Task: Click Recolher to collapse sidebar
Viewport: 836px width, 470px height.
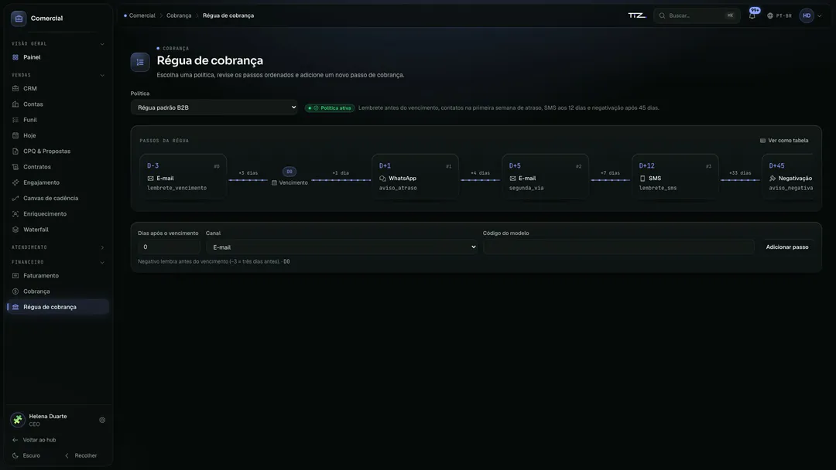Action: 81,455
